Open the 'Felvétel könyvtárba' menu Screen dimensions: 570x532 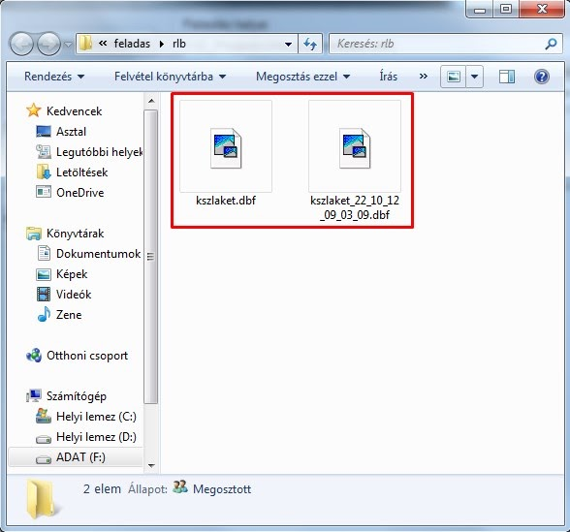[171, 77]
